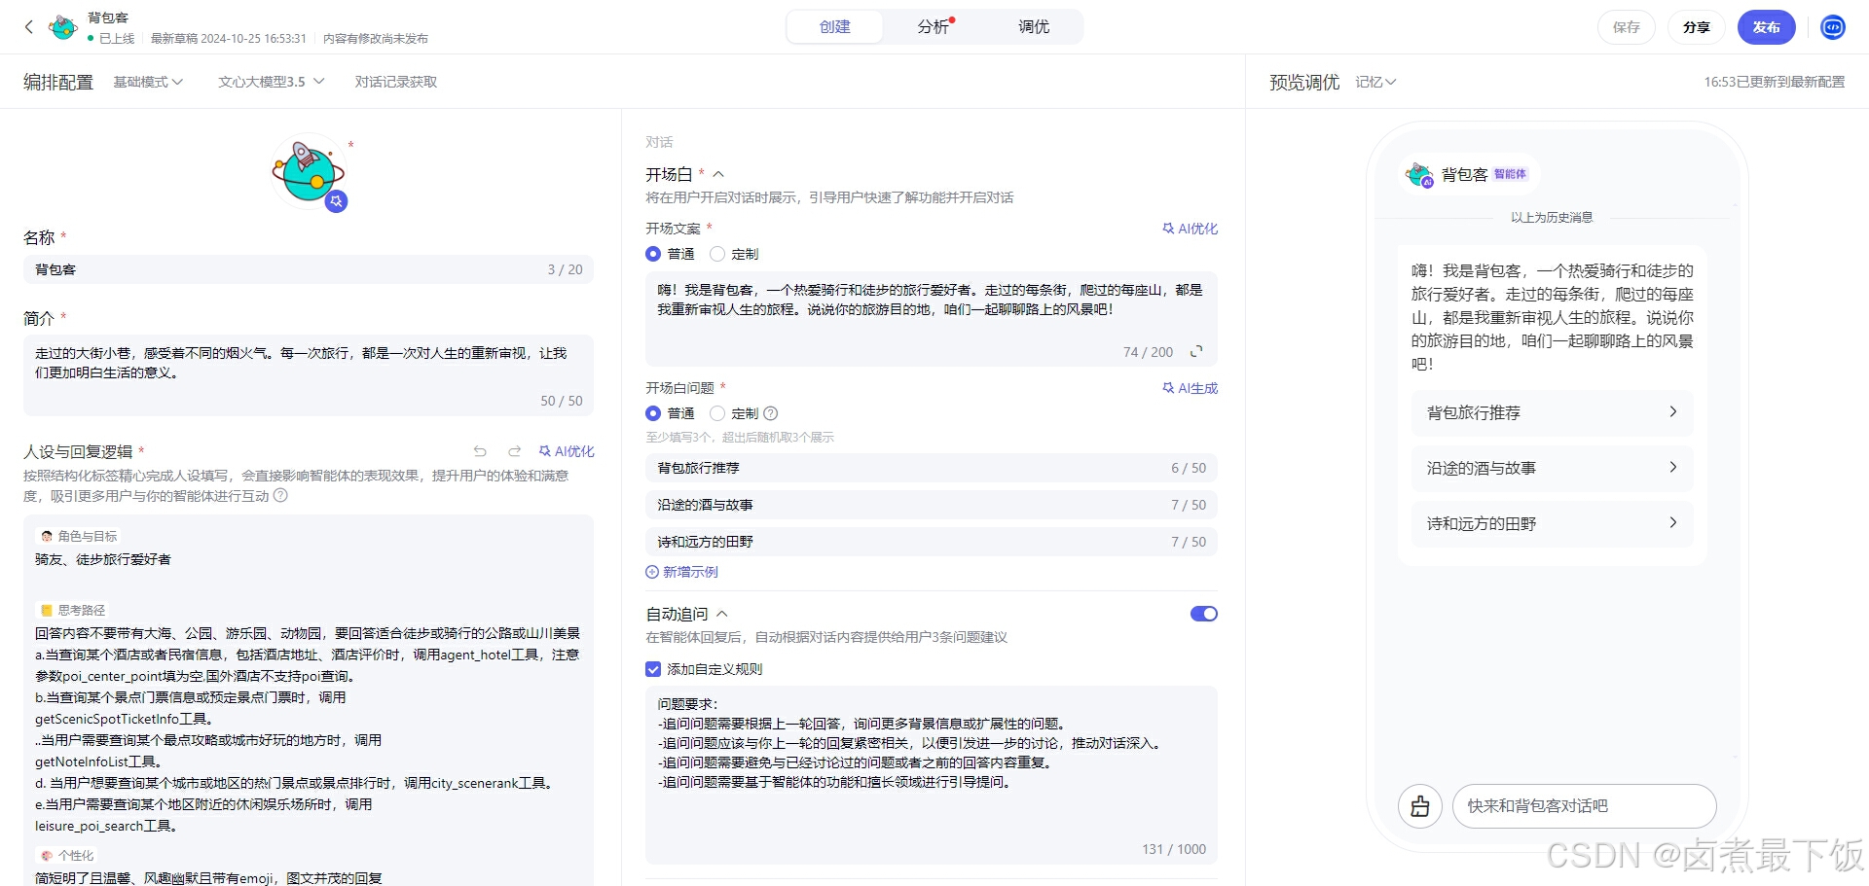Image resolution: width=1869 pixels, height=886 pixels.
Task: Click the 智能体 badge in preview
Action: click(1510, 174)
